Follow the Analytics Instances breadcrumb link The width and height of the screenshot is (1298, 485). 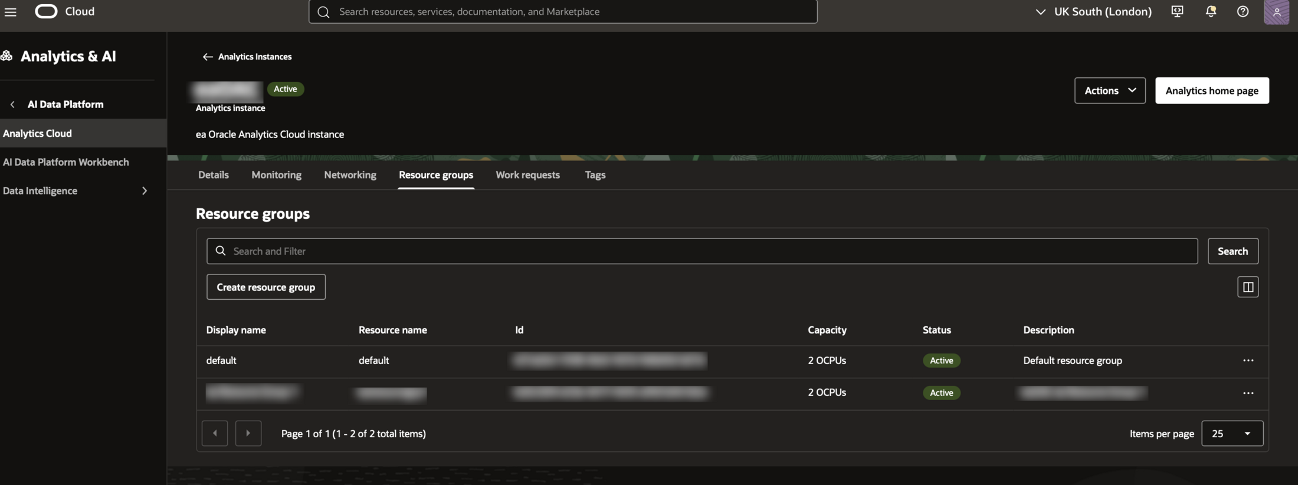click(x=255, y=57)
